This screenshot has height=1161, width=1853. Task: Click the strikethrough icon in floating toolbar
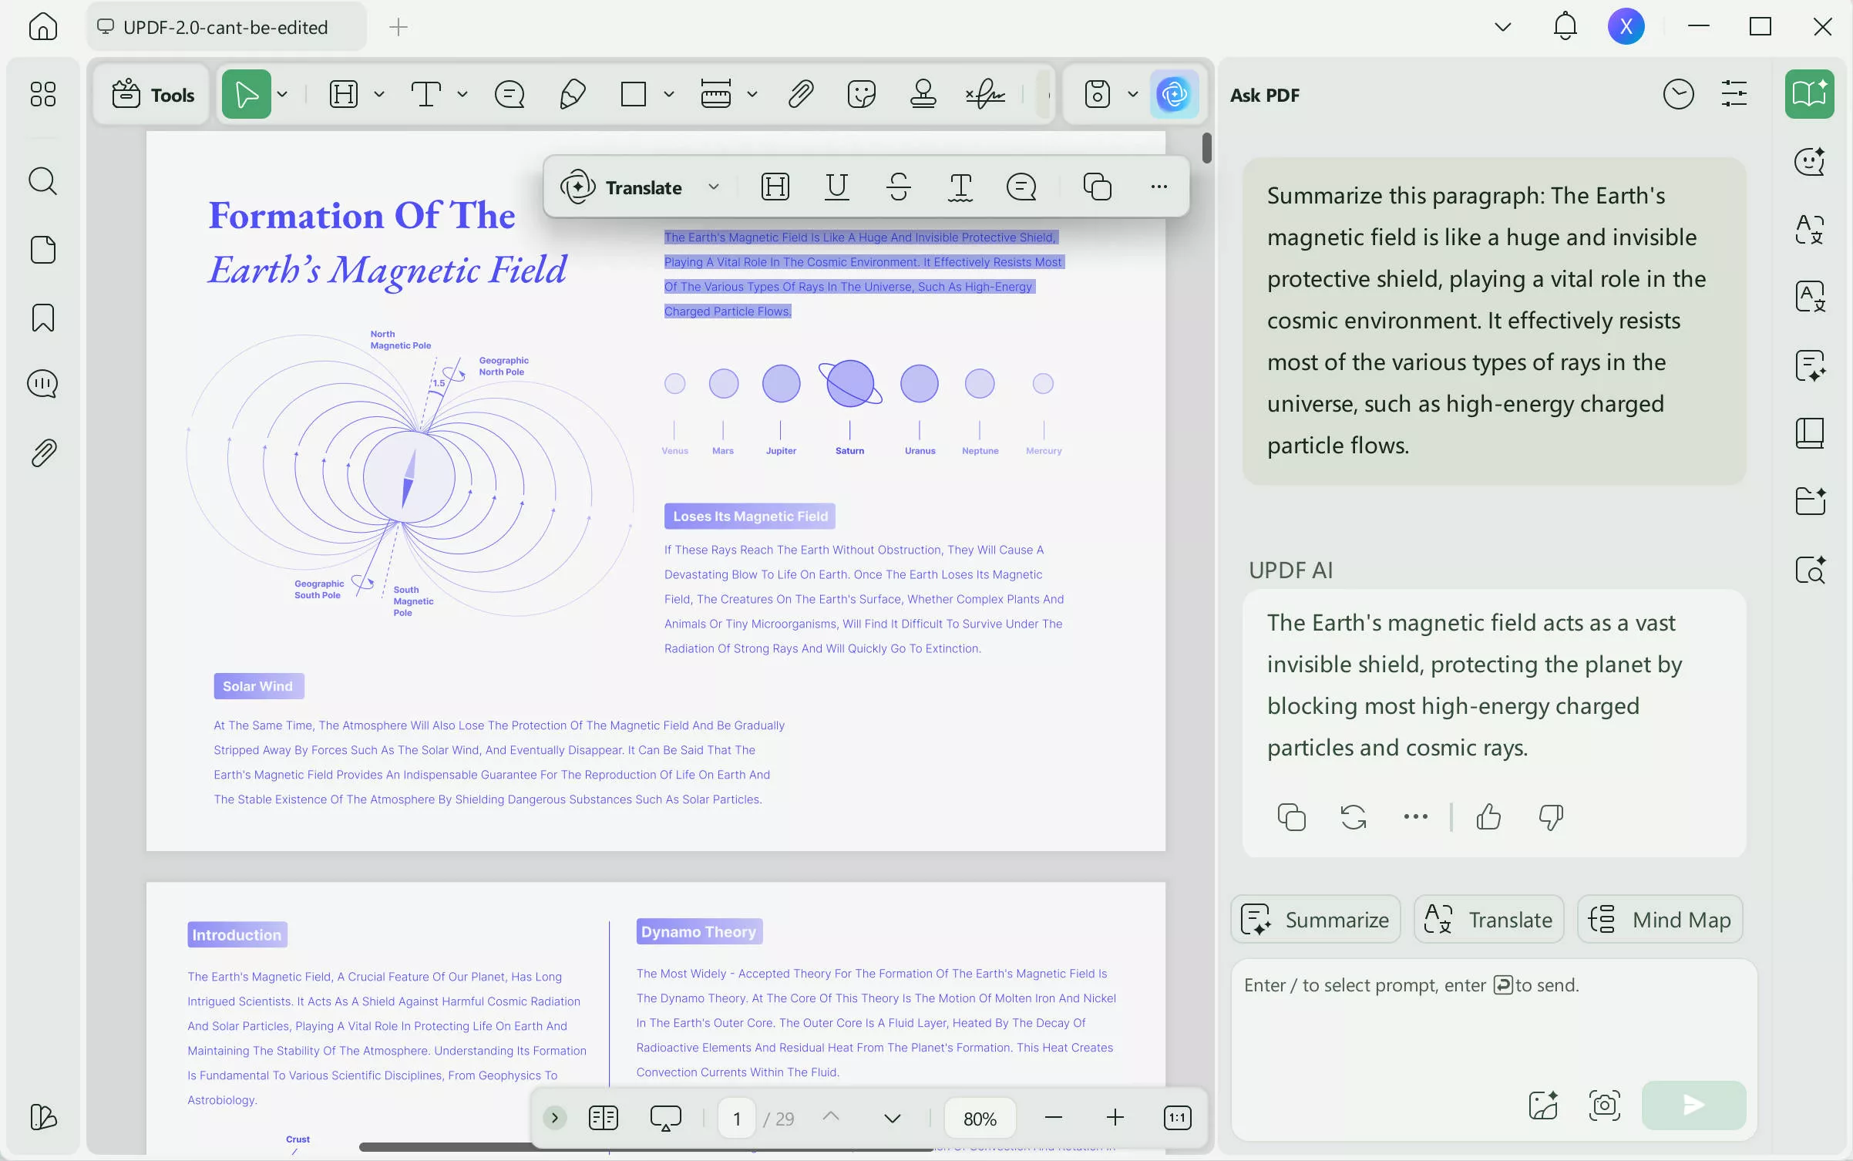click(x=898, y=187)
